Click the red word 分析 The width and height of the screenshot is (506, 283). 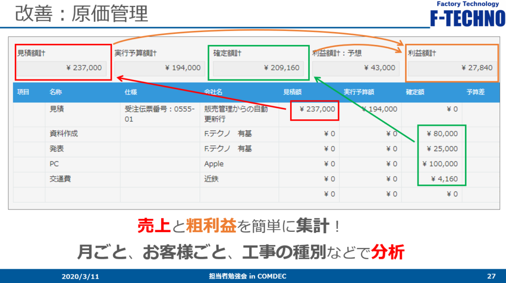click(x=387, y=252)
